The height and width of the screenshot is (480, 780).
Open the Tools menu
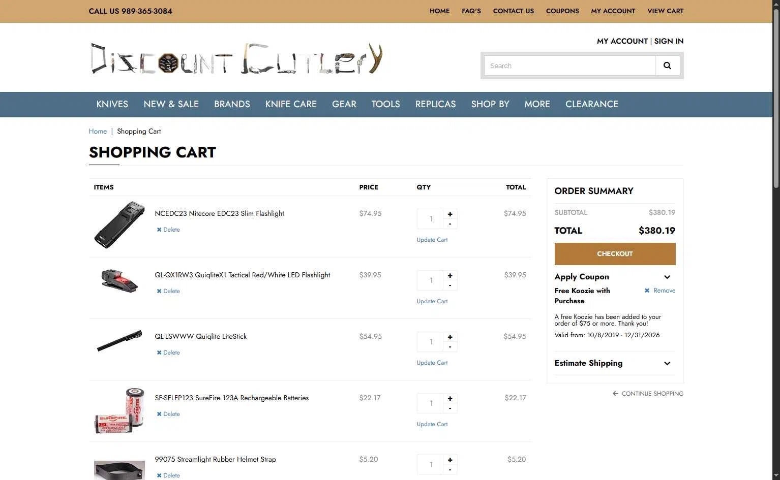click(x=386, y=104)
